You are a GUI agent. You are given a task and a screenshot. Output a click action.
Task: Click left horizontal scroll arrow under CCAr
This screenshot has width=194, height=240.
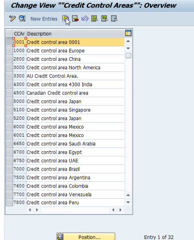tap(30, 210)
